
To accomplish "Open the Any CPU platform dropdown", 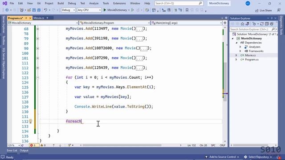I will point(89,10).
